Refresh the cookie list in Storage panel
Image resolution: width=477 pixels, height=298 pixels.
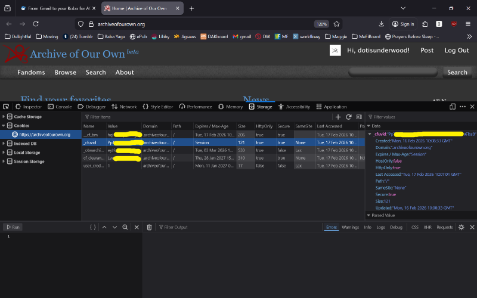(x=349, y=117)
